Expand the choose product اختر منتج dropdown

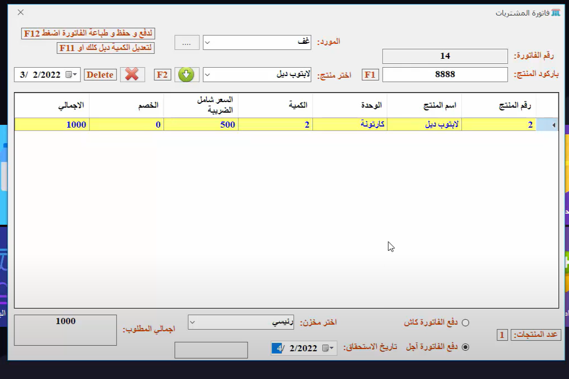pos(207,75)
